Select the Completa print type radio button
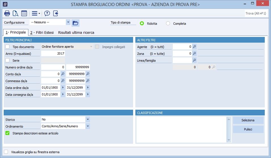The image size is (271, 158). (168, 24)
